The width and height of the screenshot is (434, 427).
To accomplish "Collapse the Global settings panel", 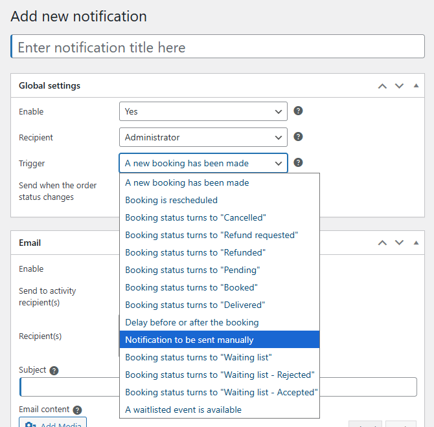I will (416, 85).
